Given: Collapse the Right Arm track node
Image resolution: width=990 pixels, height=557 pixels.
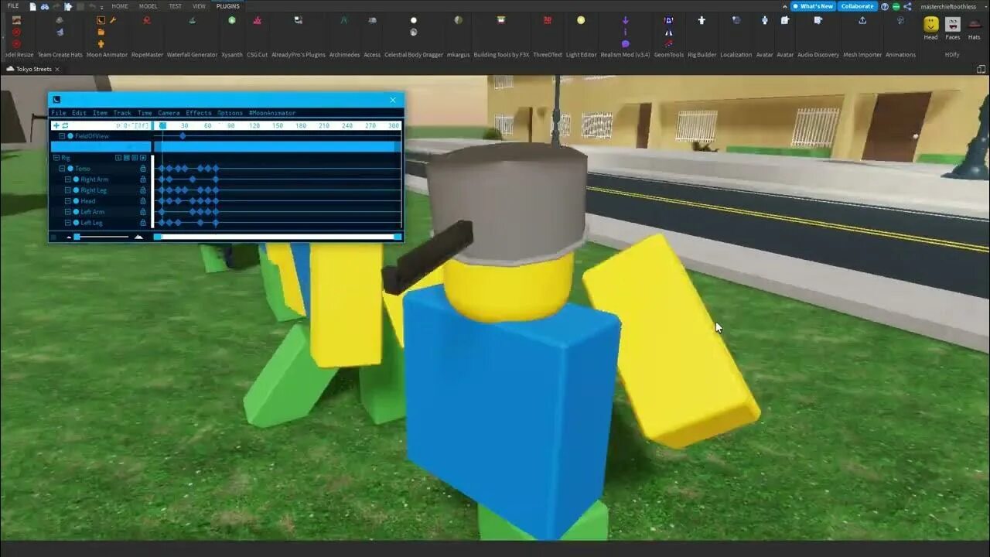Looking at the screenshot, I should [68, 179].
